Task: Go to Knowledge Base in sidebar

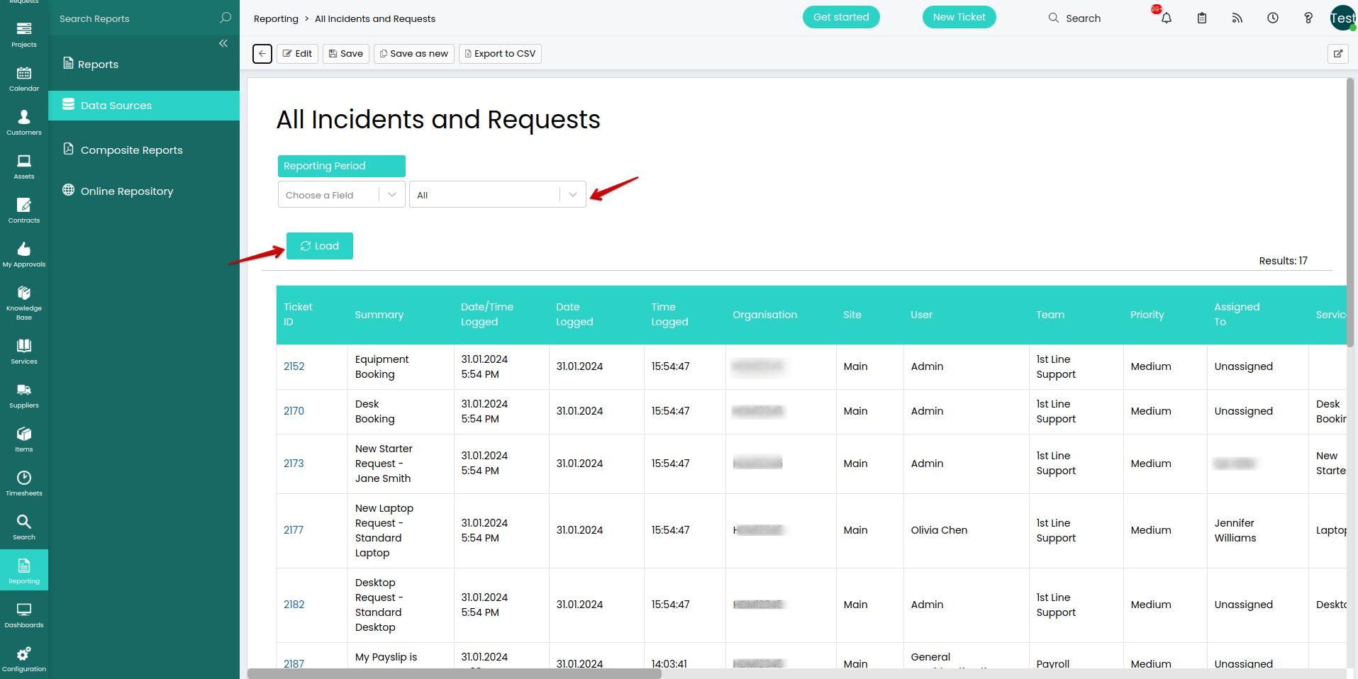Action: (x=24, y=301)
